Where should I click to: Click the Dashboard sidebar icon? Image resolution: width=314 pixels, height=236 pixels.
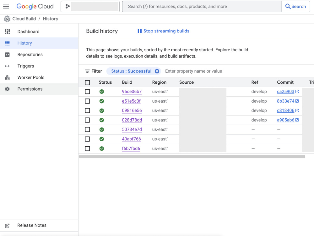click(7, 32)
